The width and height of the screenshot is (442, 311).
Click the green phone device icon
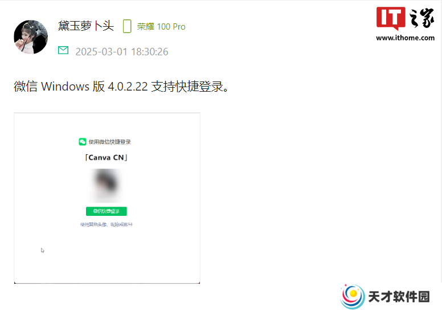(x=127, y=26)
